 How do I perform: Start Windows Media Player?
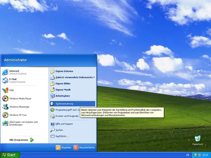click(24, 98)
